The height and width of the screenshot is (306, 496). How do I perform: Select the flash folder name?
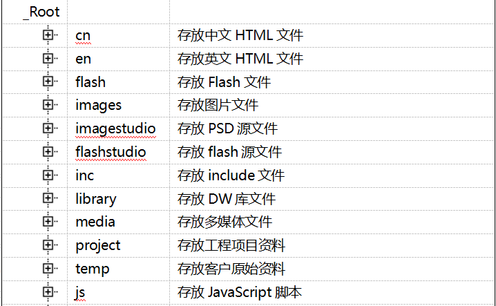click(90, 82)
